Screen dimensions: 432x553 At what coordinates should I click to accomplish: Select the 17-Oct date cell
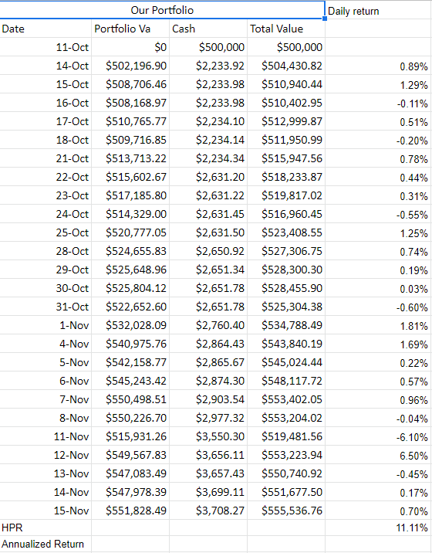pos(46,121)
